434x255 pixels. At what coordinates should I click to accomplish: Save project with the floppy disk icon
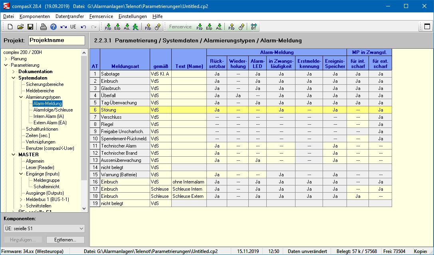click(x=30, y=27)
